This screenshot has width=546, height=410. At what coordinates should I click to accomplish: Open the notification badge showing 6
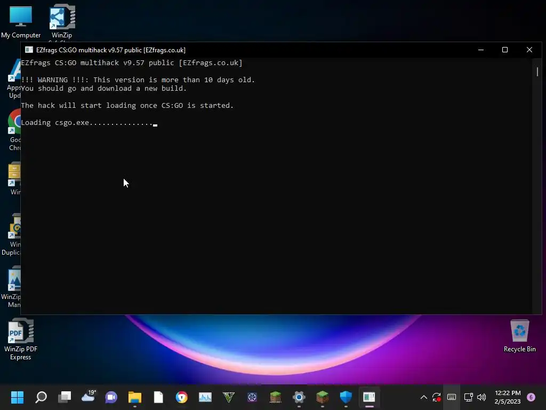(531, 397)
